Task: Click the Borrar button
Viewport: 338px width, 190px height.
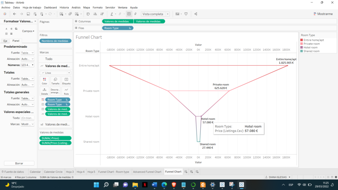Action: point(19,163)
